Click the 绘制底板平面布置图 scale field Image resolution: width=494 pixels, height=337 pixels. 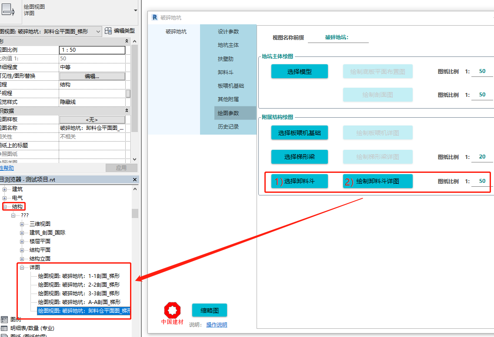[x=482, y=71]
